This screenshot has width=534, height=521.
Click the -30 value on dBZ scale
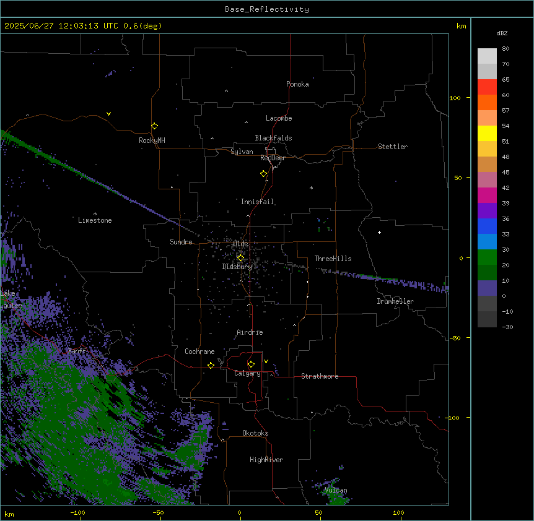[x=507, y=327]
